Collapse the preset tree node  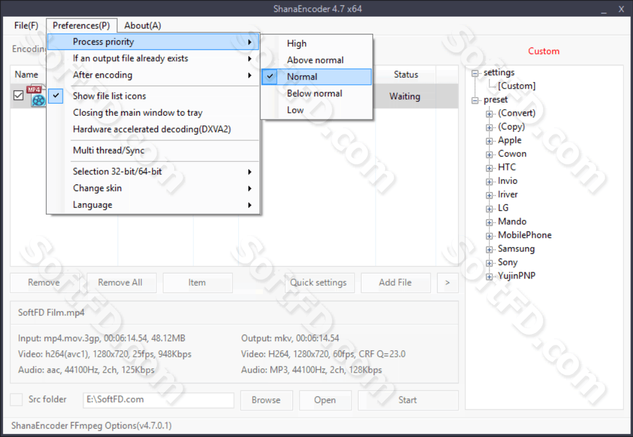coord(475,100)
